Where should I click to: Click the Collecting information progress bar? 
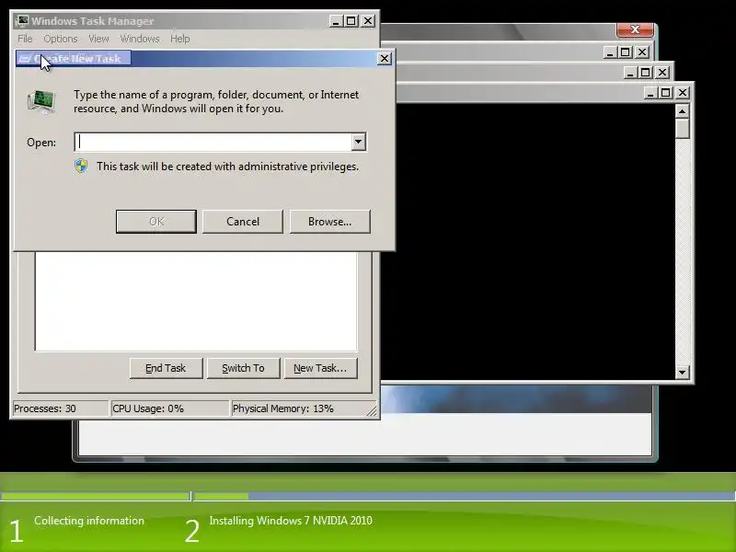95,496
